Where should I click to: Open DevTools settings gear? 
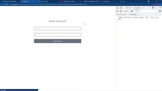pyautogui.click(x=153, y=8)
